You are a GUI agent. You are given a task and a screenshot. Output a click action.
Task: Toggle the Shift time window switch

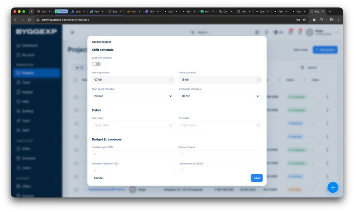coord(96,64)
